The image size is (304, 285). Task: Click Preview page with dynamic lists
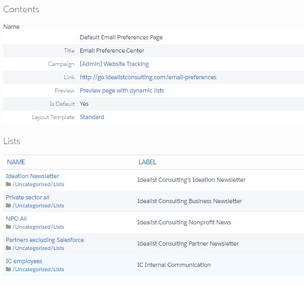[122, 90]
